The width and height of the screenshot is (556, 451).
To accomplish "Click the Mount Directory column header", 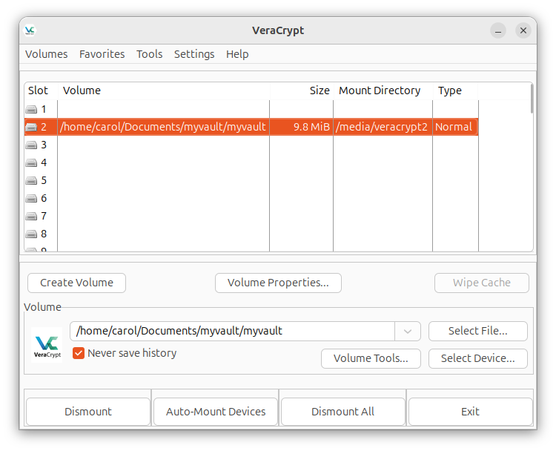I will (383, 90).
